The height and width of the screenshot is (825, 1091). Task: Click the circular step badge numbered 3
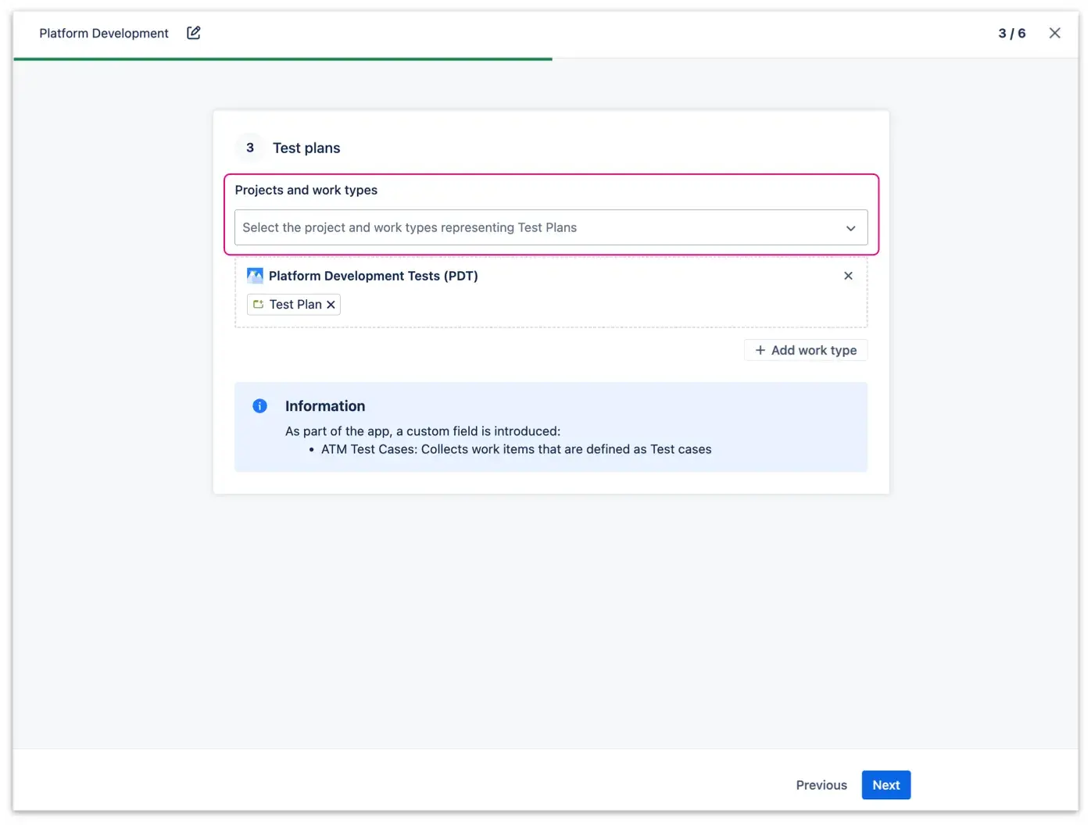coord(249,147)
